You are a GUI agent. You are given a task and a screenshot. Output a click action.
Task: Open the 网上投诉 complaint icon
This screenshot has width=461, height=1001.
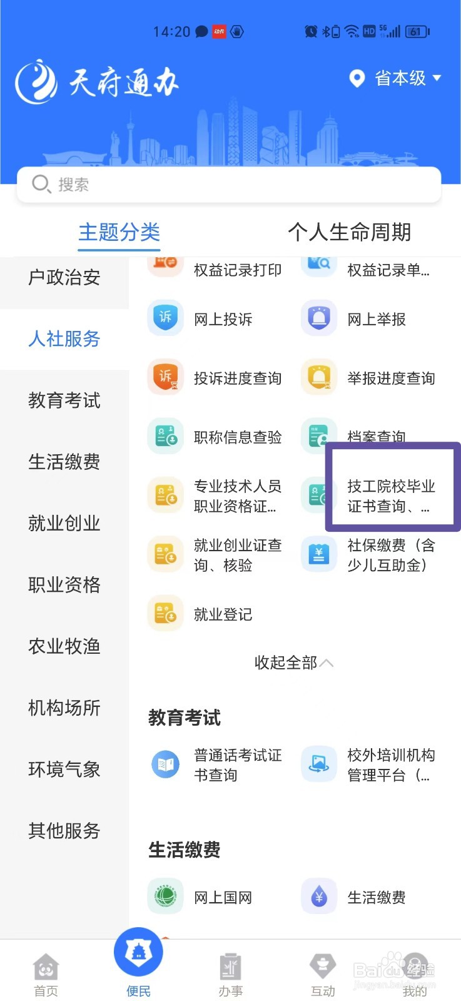tap(165, 318)
